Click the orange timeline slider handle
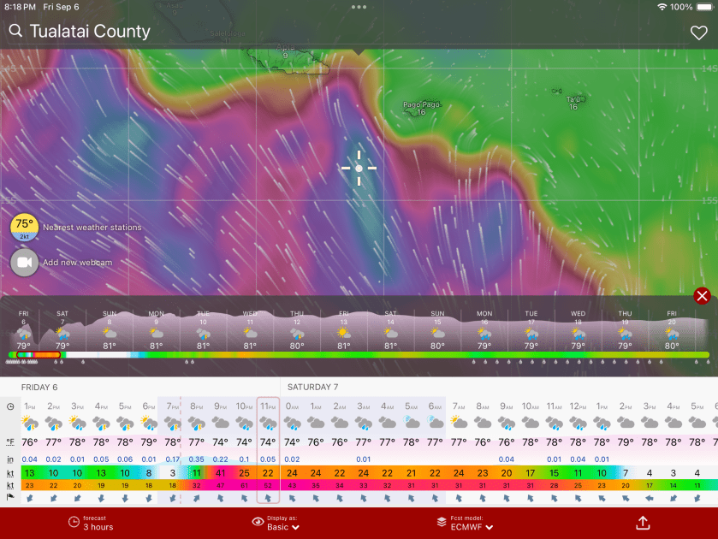 coord(38,354)
